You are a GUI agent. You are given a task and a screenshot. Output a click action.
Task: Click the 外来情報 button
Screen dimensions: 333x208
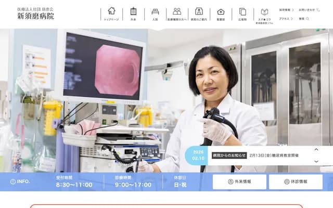tap(239, 181)
